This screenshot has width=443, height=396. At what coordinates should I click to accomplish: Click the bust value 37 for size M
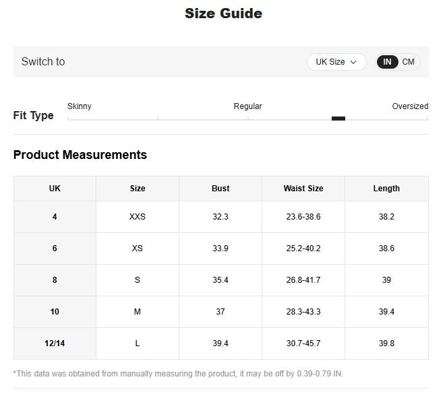(220, 312)
